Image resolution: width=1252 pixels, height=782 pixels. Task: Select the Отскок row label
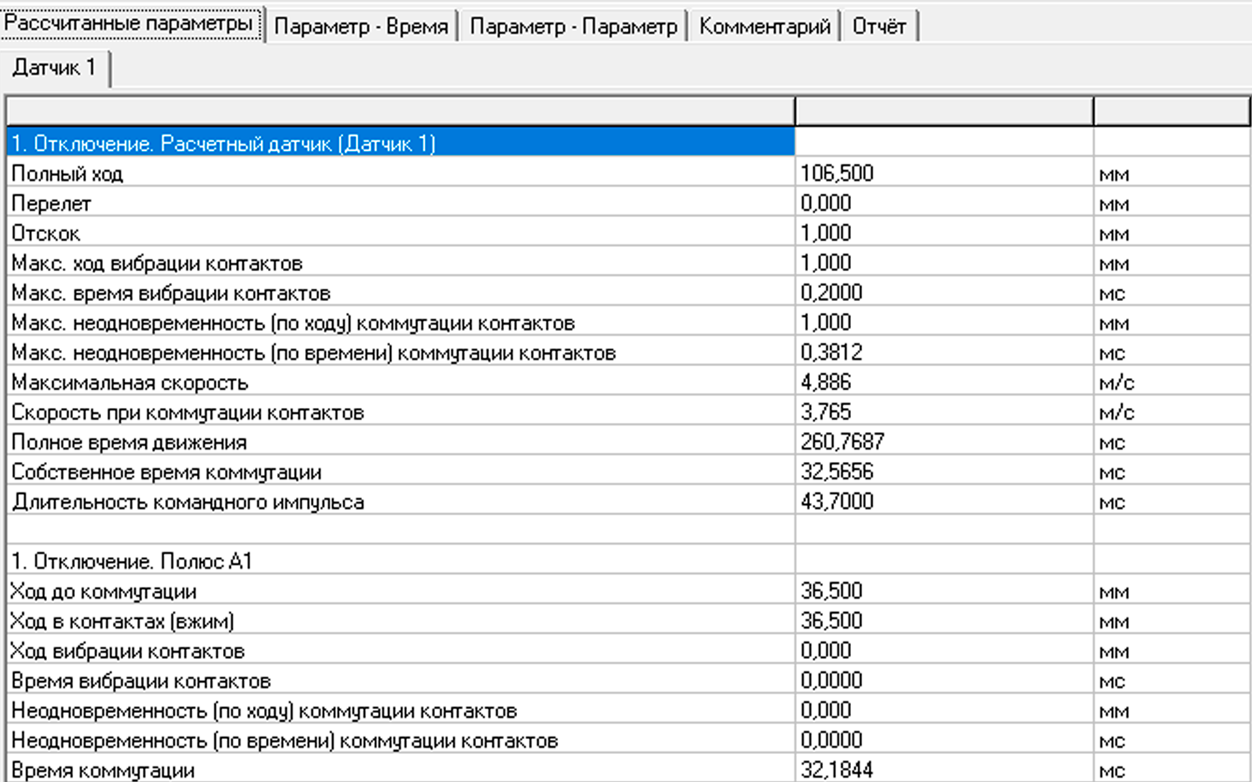[46, 233]
